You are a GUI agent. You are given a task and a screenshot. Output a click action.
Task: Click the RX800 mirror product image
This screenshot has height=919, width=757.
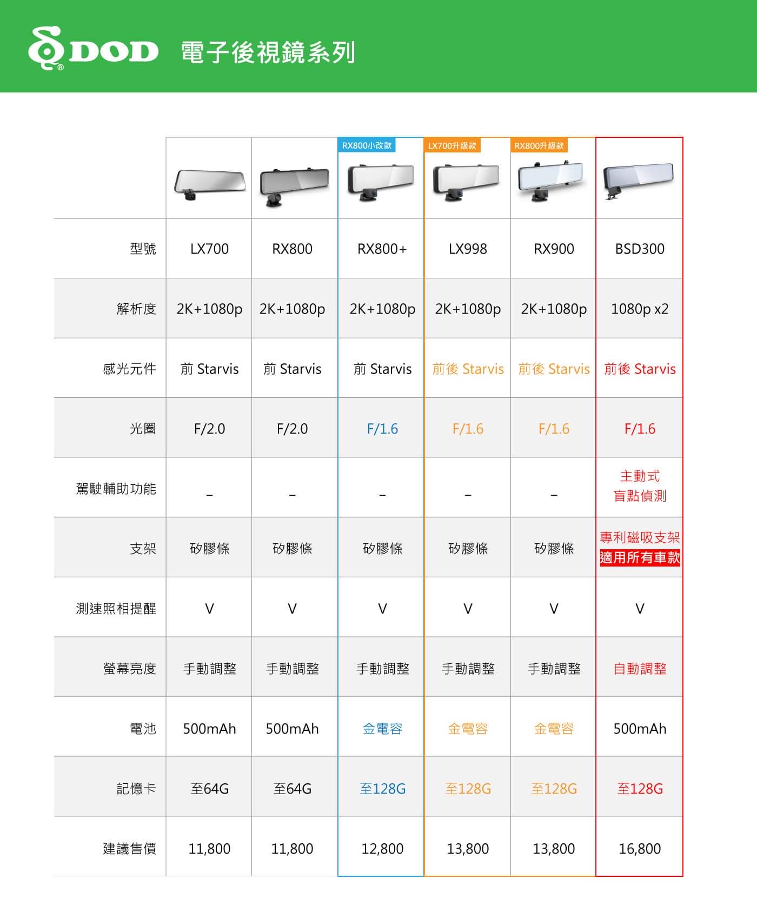[x=294, y=187]
